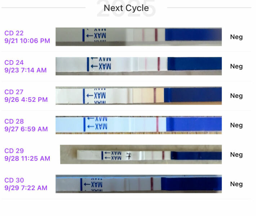Tap the CD 28 9/27 6:59 AM label
The image size is (256, 216).
pos(26,125)
